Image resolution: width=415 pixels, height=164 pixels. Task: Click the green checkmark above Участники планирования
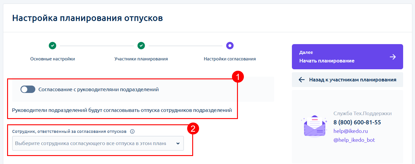click(141, 46)
